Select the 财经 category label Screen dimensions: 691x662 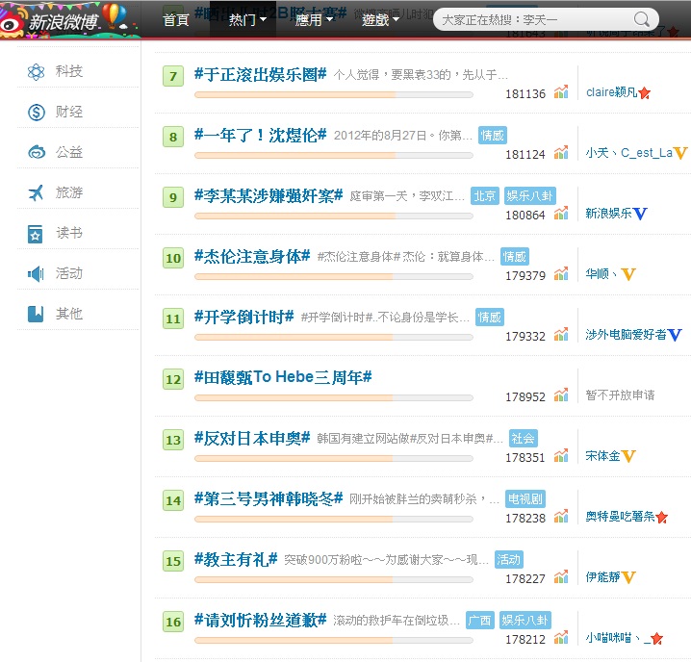pos(68,112)
